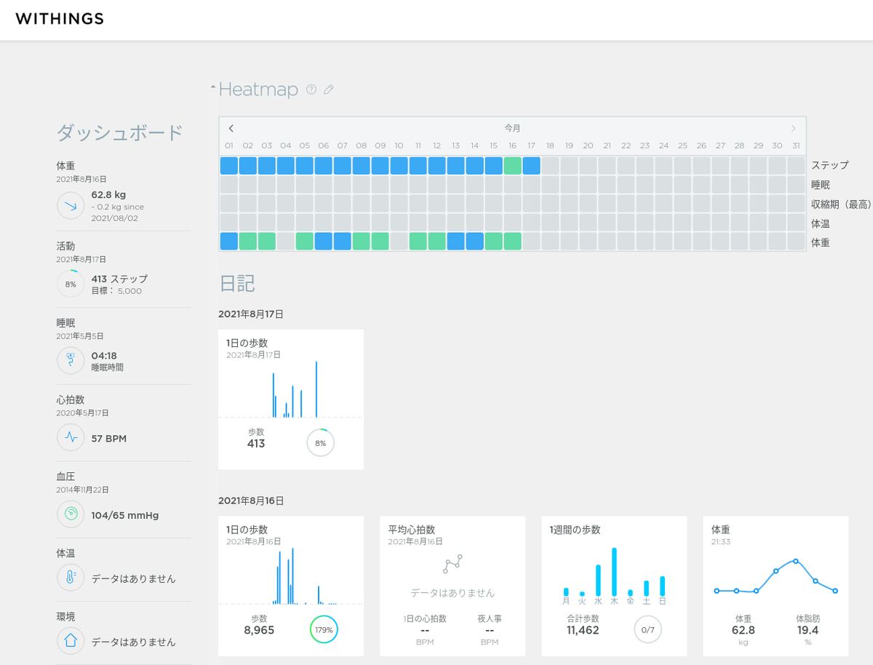Click the 睡眠 heatmap row label

click(821, 185)
